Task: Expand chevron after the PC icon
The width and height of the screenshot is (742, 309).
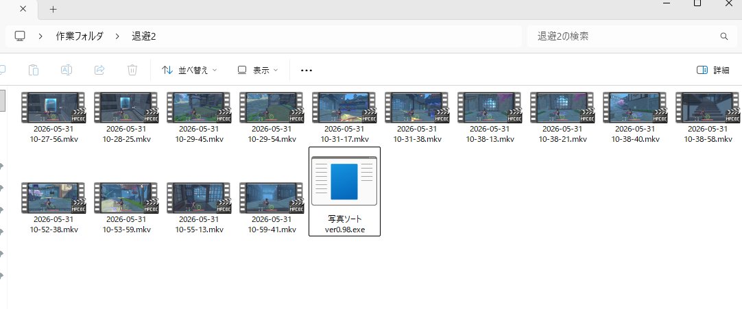Action: pyautogui.click(x=40, y=36)
